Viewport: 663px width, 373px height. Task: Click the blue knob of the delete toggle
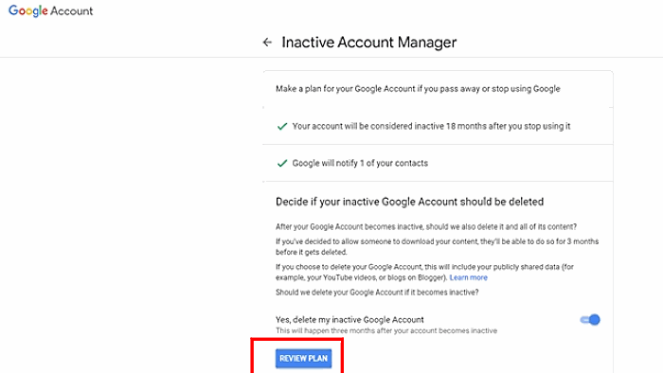pyautogui.click(x=595, y=320)
